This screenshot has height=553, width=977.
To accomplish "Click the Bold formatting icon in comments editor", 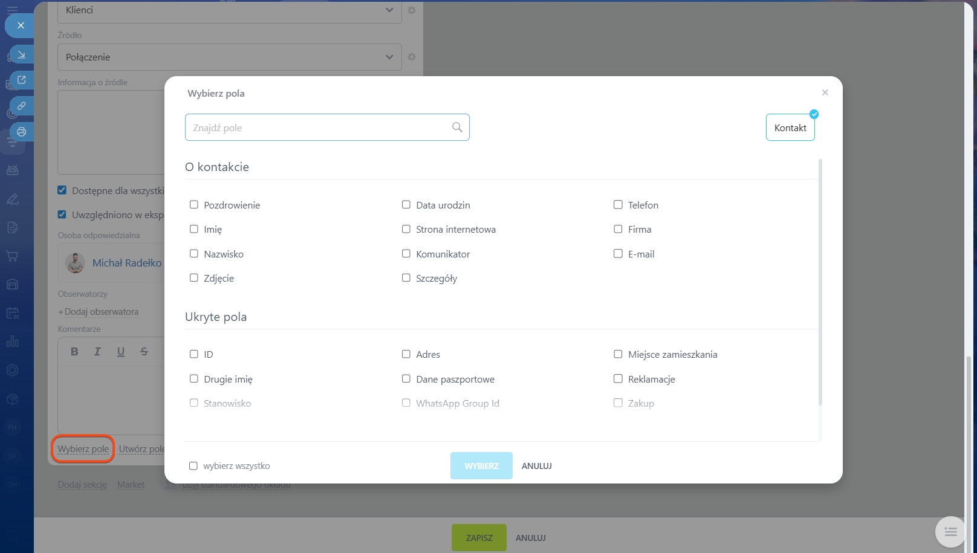I will 74,351.
